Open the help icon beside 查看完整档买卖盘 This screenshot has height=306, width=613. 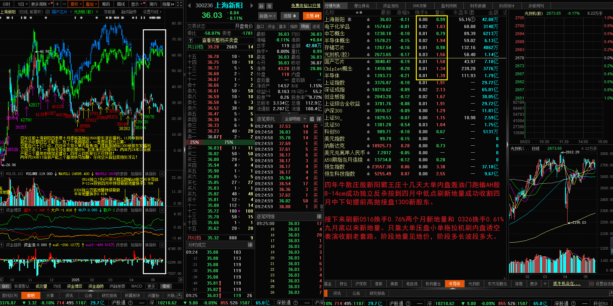point(190,40)
